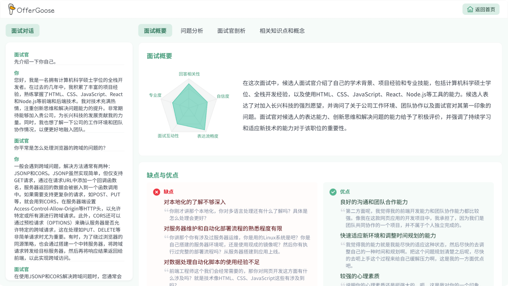The image size is (508, 286).
Task: Select the 面试官剖析 tab
Action: click(231, 31)
